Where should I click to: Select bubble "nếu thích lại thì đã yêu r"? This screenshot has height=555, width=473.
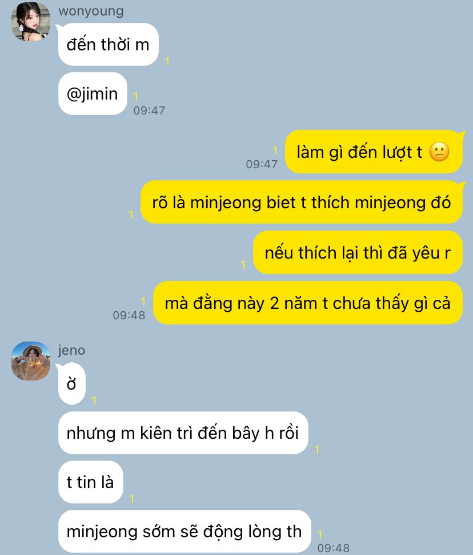(358, 252)
